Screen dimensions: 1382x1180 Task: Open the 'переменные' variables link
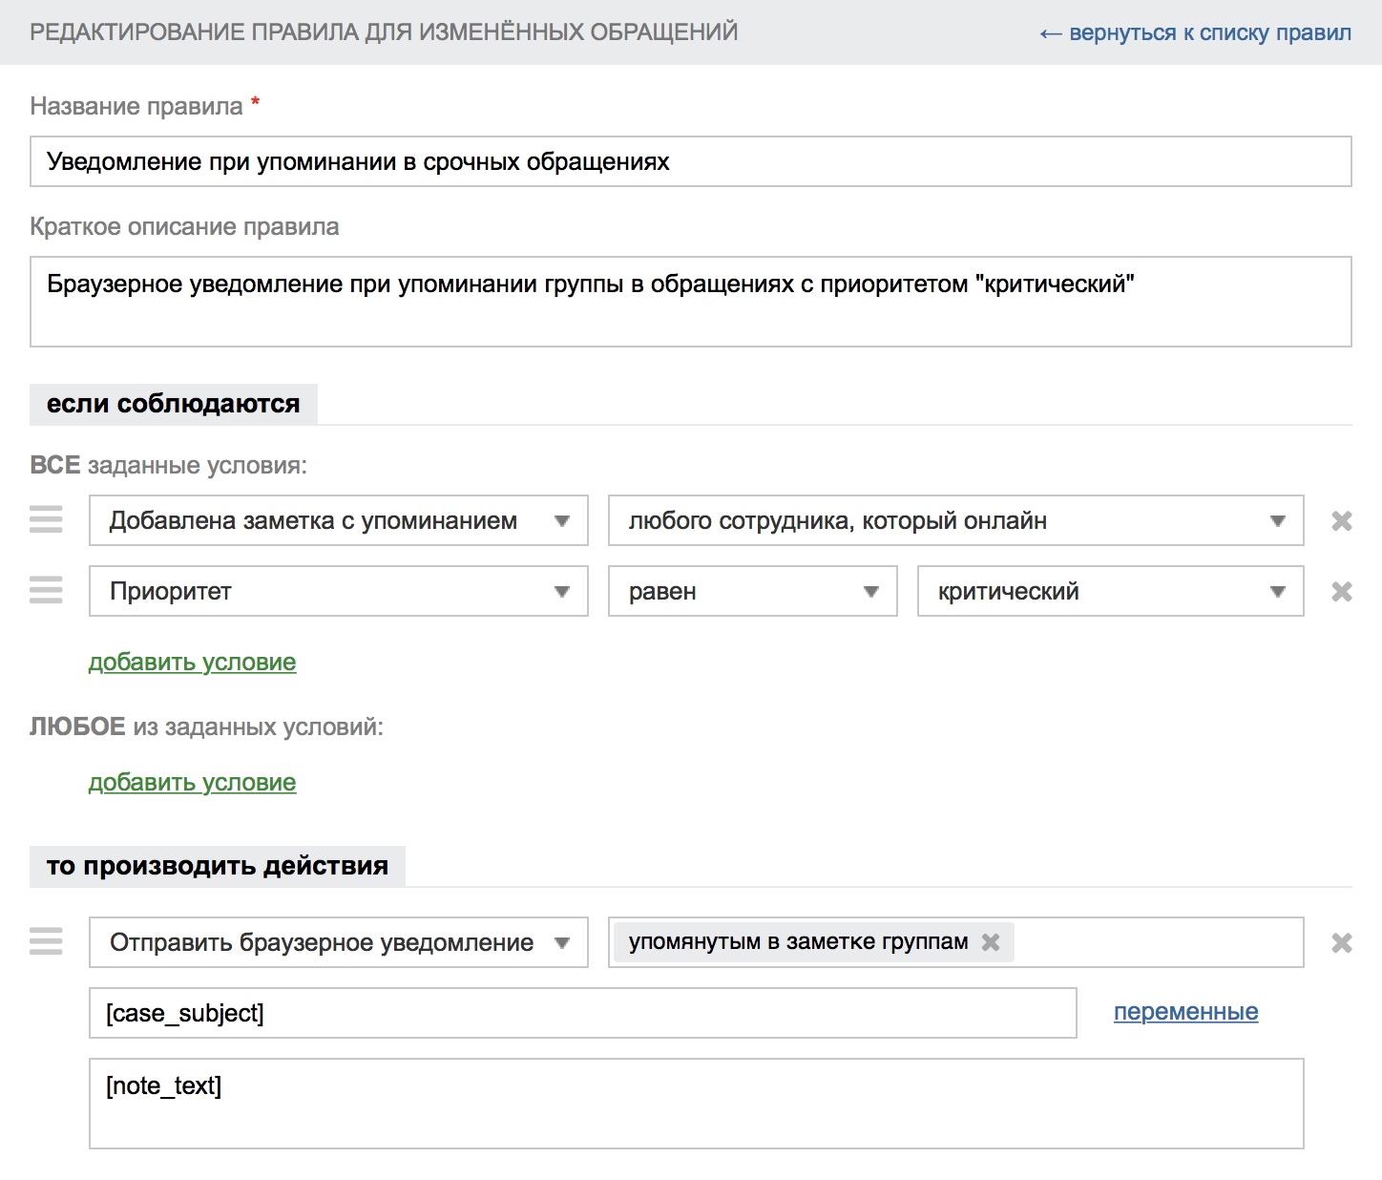coord(1185,1011)
